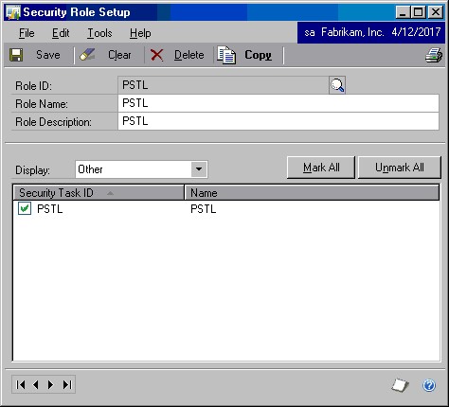
Task: Click the Save toolbar label
Action: (x=48, y=55)
